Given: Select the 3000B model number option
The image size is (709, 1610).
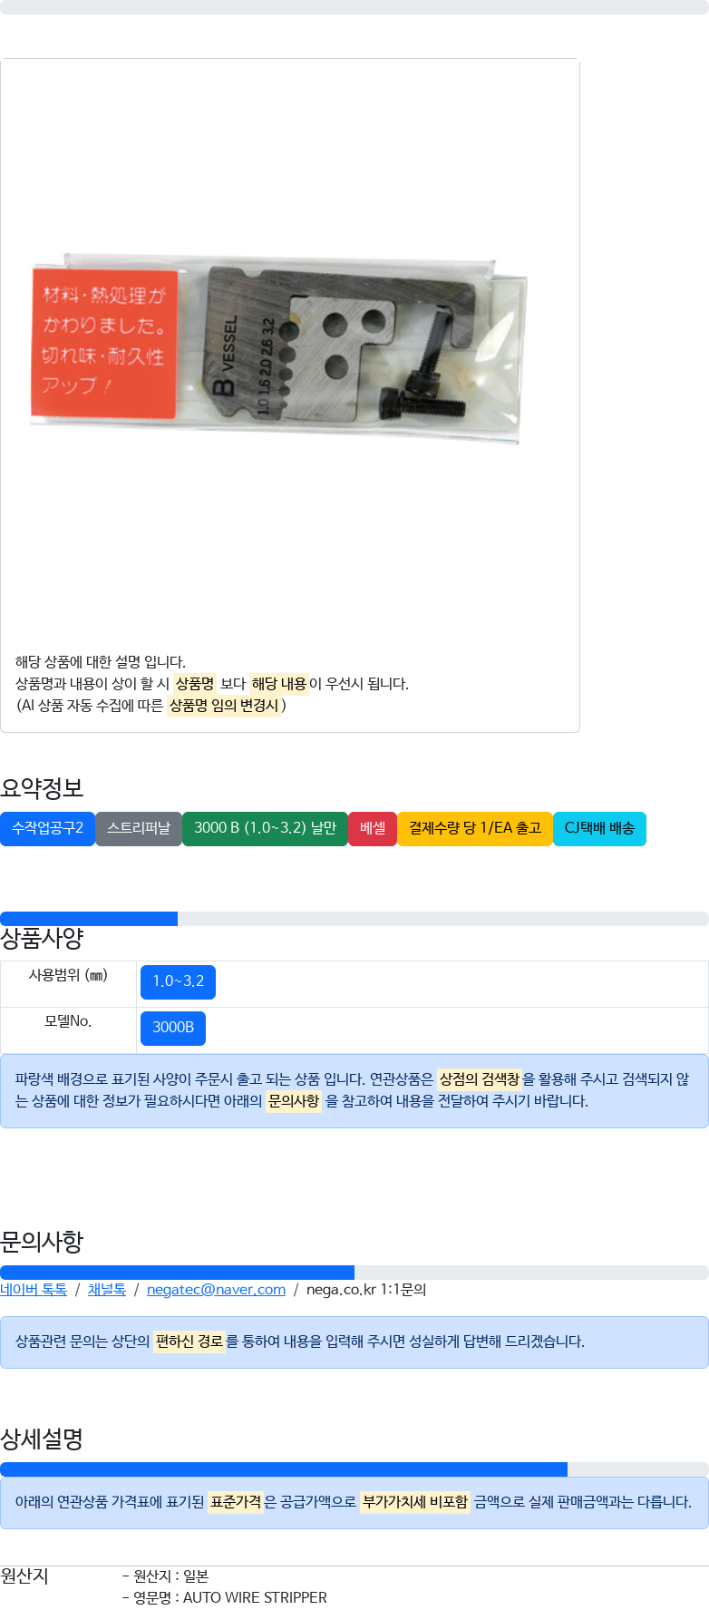Looking at the screenshot, I should 173,1029.
